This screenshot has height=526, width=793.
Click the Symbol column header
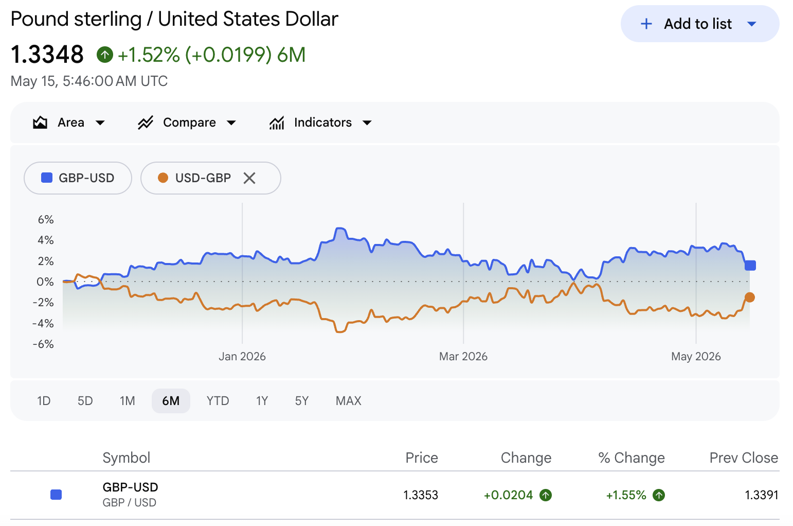(x=127, y=458)
